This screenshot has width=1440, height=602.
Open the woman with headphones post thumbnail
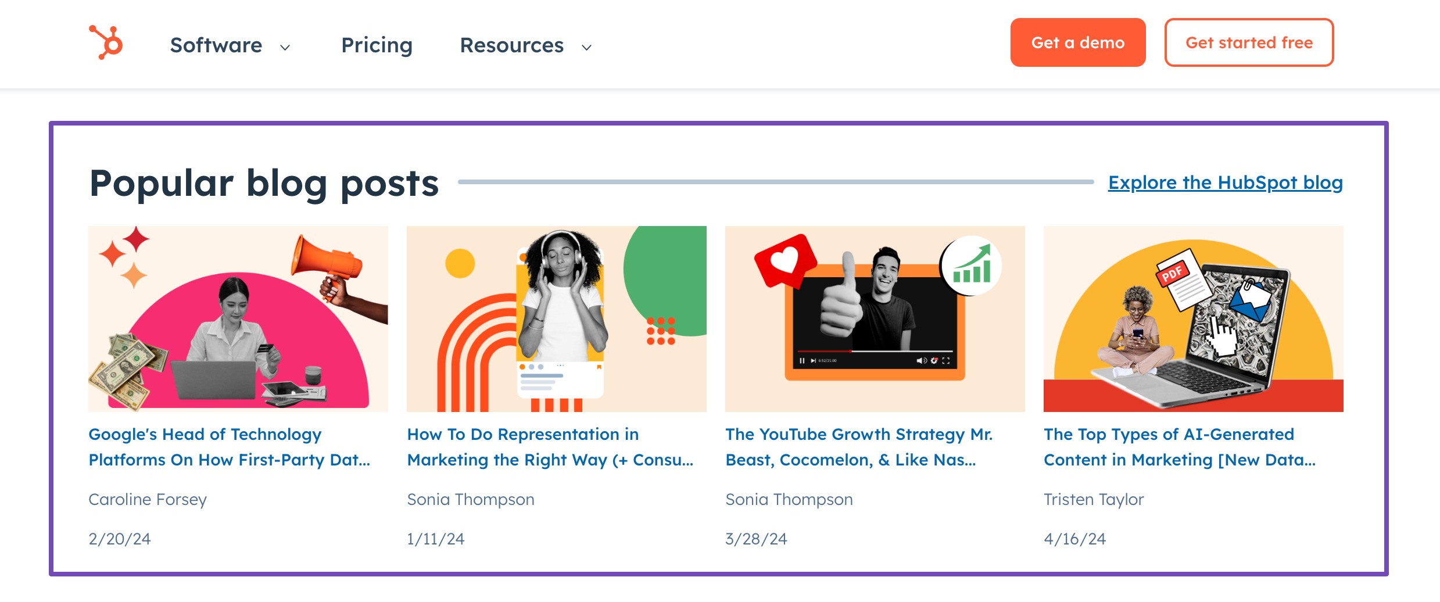click(557, 319)
